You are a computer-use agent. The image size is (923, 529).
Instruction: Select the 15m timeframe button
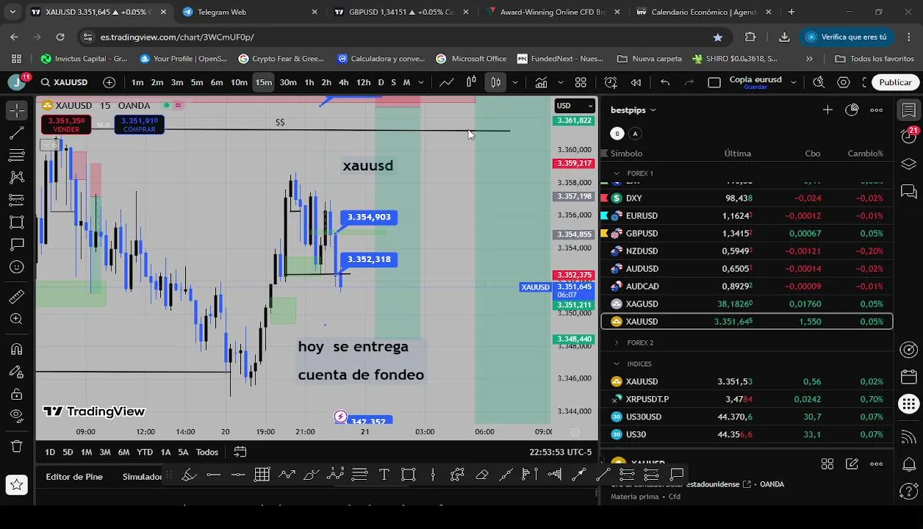[263, 82]
